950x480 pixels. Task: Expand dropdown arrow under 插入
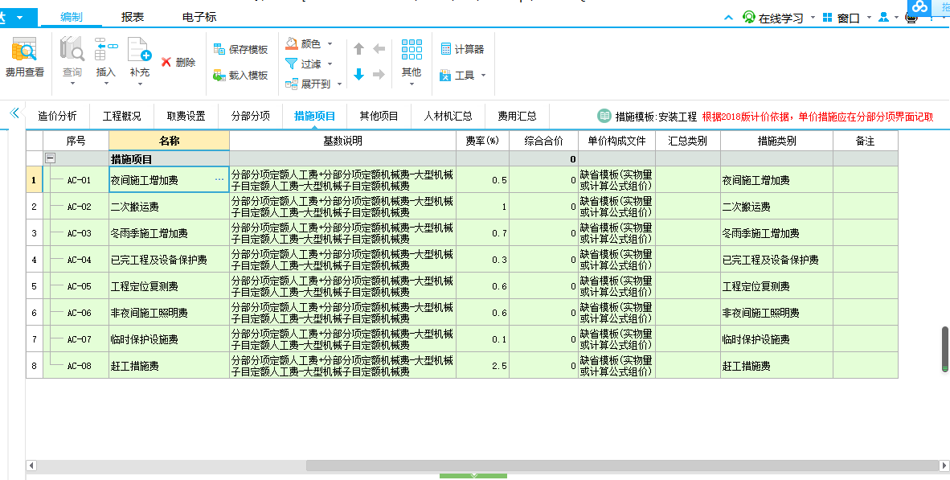105,84
